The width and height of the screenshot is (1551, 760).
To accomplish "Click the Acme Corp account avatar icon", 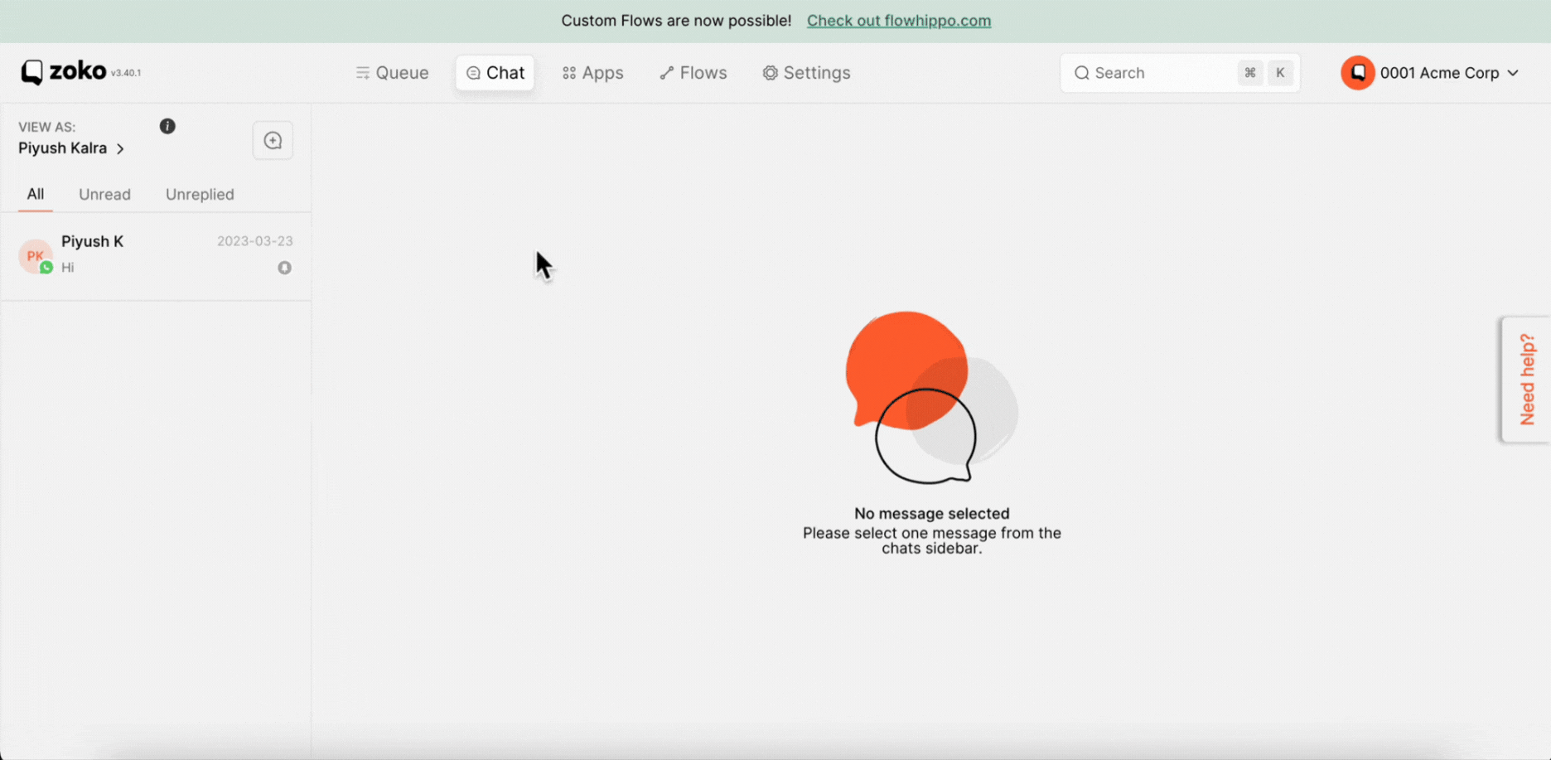I will (x=1357, y=73).
